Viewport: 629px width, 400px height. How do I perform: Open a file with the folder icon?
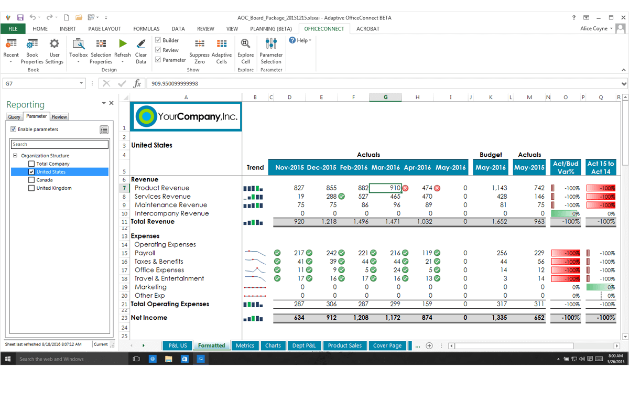coord(79,17)
